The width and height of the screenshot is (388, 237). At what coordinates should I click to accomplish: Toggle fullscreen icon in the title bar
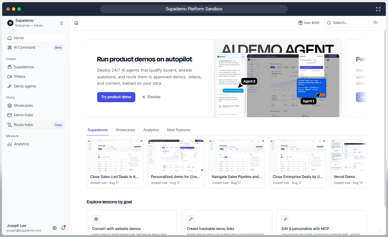click(x=378, y=9)
